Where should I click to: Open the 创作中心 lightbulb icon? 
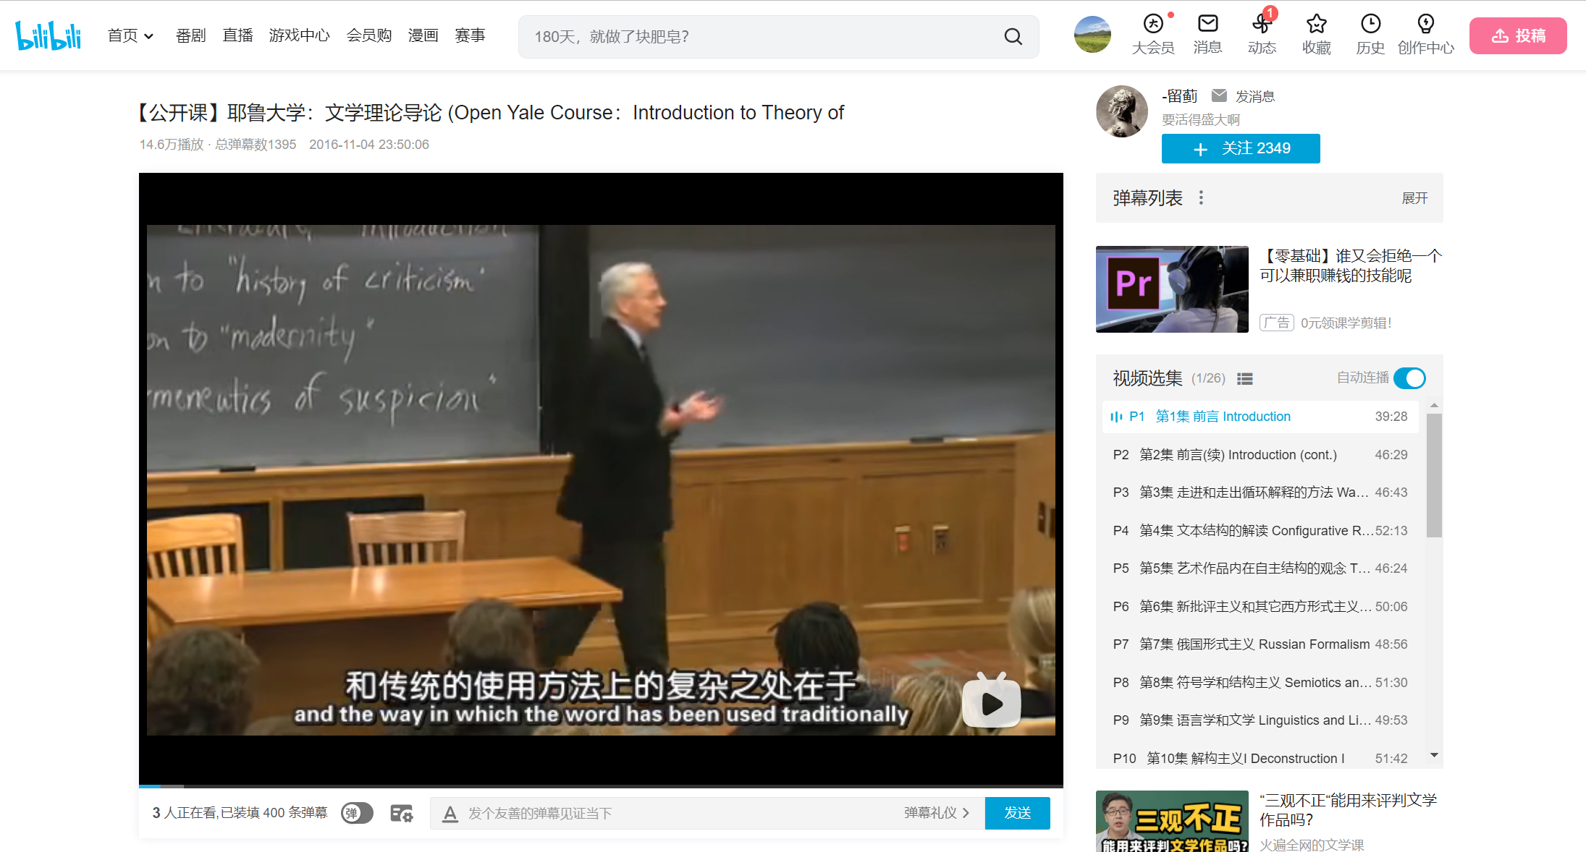(1425, 25)
